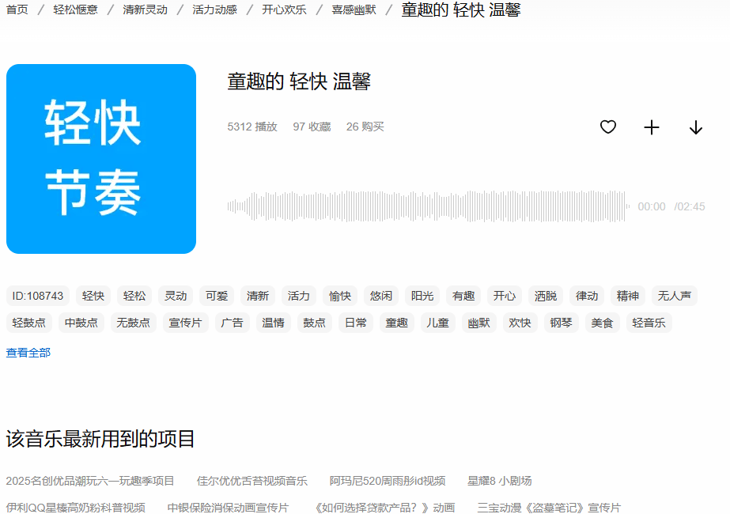Open project 中银保险消保动画宣传片
This screenshot has height=514, width=730.
pos(228,508)
